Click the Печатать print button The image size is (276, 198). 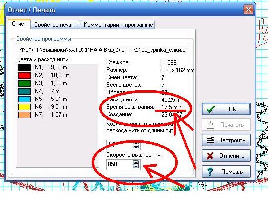point(226,125)
